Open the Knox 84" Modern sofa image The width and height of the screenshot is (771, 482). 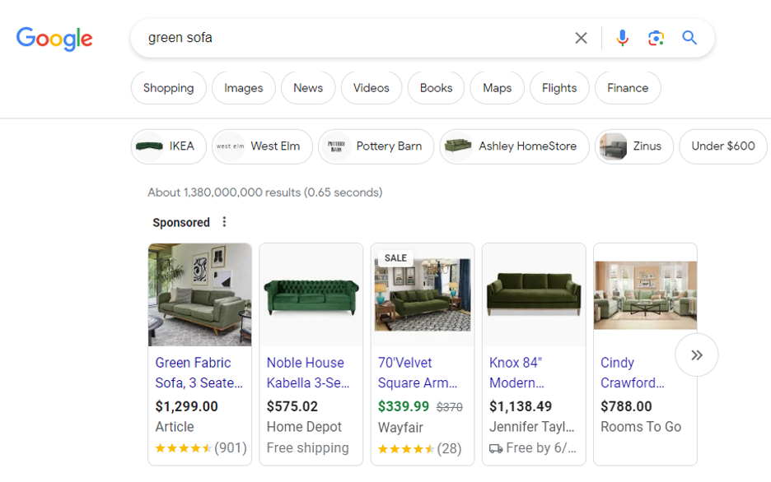click(534, 295)
